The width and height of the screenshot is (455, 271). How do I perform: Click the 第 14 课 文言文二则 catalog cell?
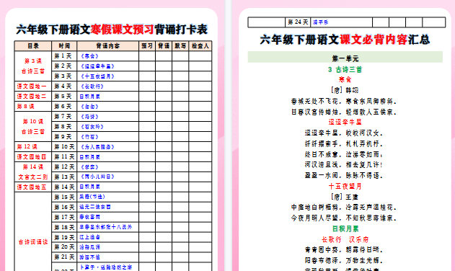(33, 172)
